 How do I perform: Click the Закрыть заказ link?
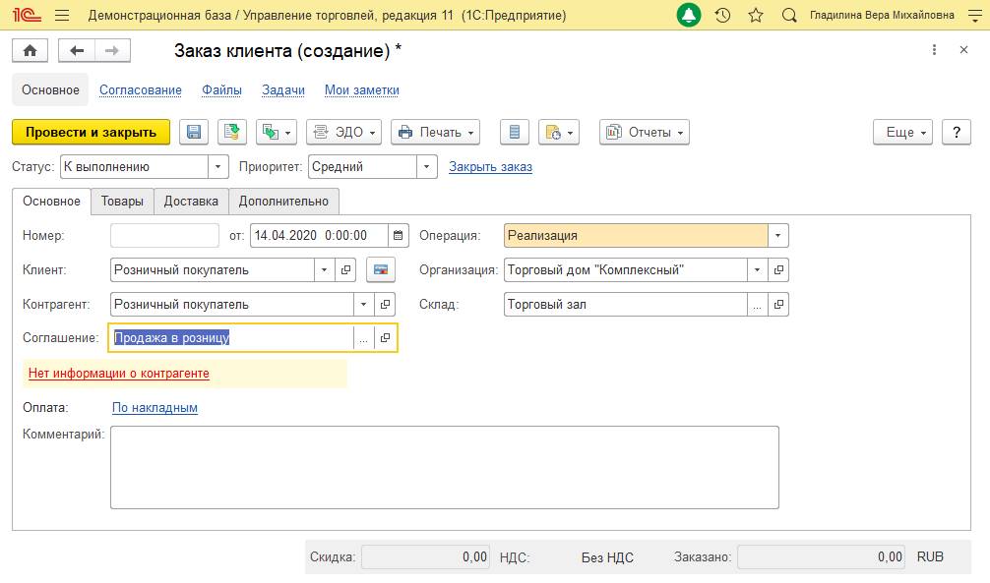[x=491, y=166]
